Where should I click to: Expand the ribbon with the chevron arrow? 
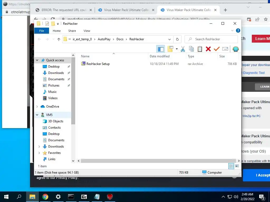[232, 31]
